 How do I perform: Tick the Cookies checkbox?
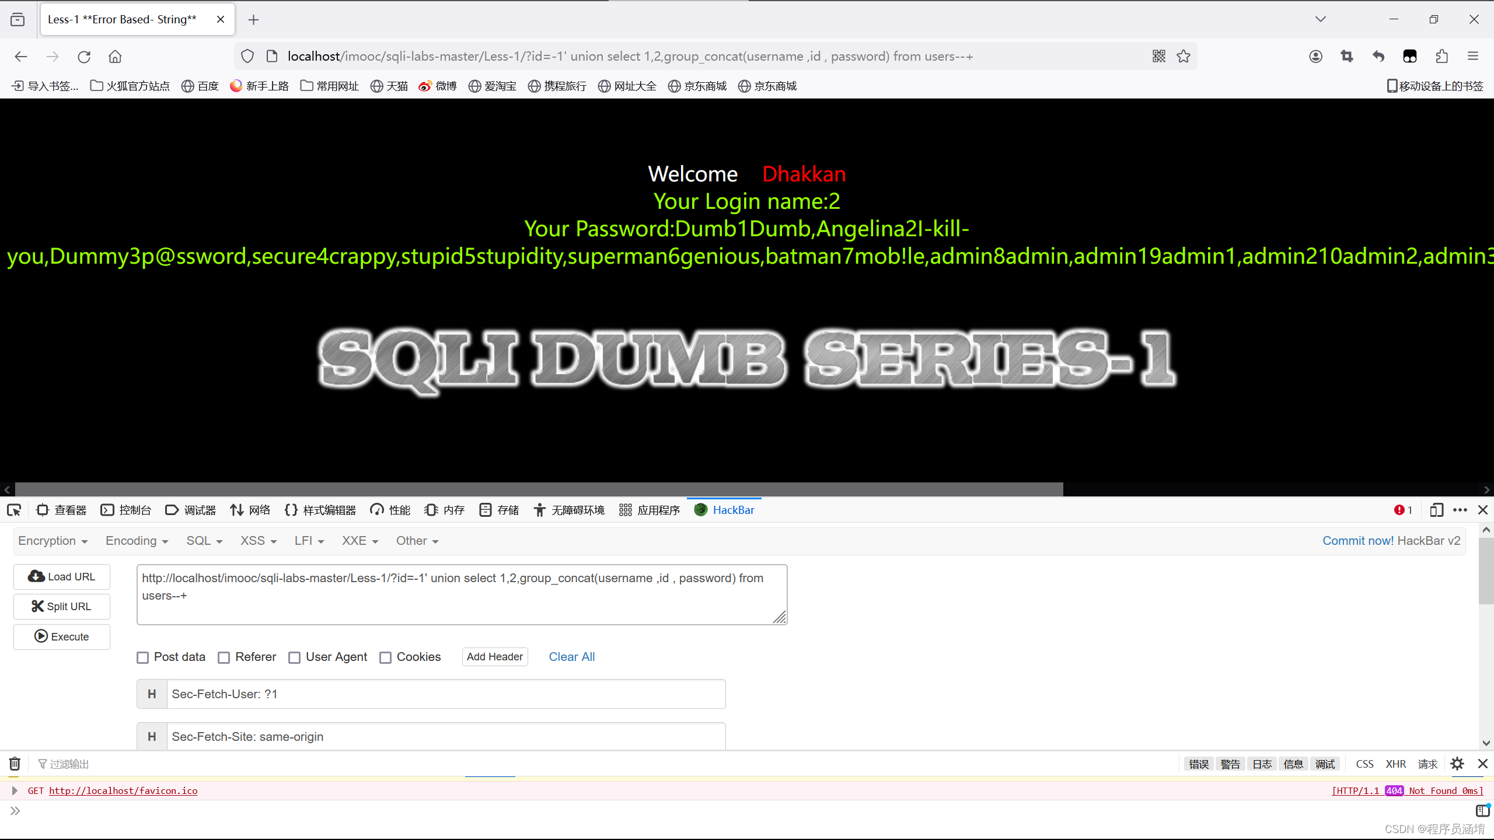(385, 657)
